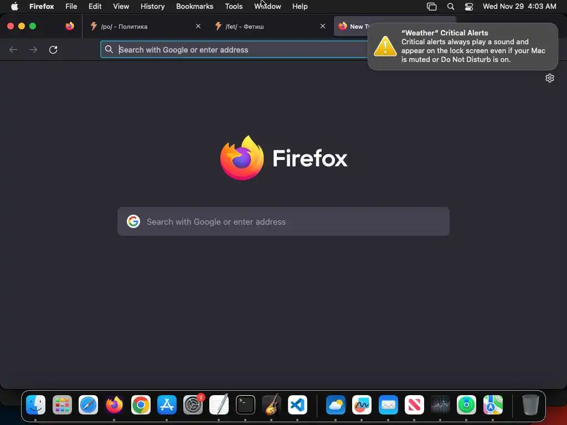Image resolution: width=567 pixels, height=425 pixels.
Task: Open Maps from the Dock
Action: tap(493, 405)
